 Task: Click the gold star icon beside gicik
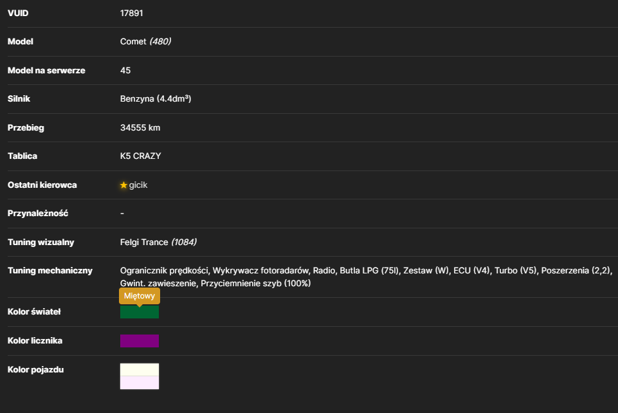pos(123,185)
